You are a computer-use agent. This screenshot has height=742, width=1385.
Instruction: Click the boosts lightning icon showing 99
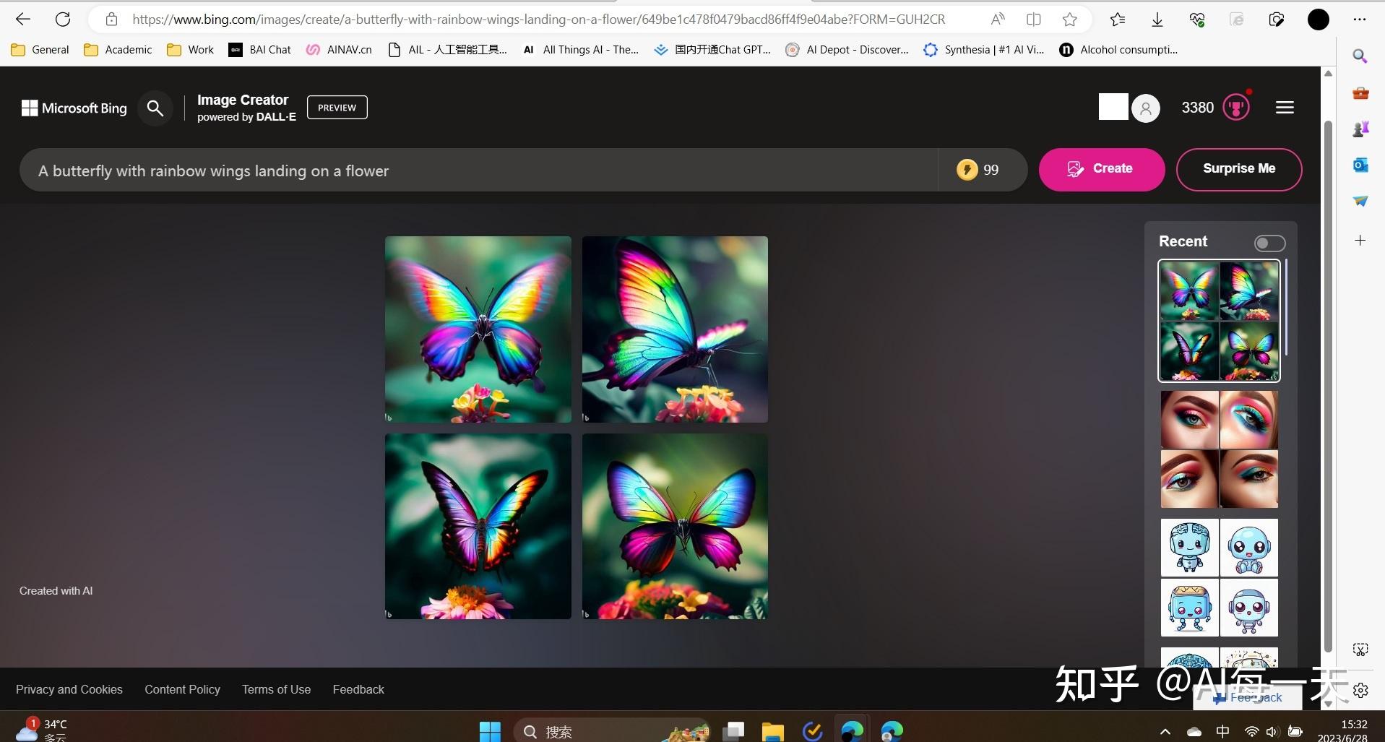pos(968,169)
